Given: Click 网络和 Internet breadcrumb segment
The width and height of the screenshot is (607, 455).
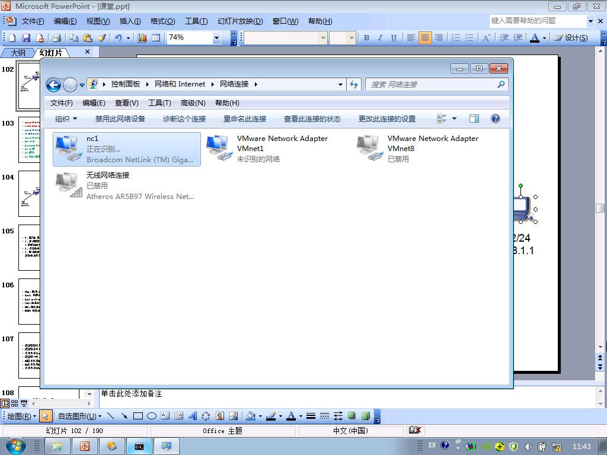Looking at the screenshot, I should (180, 84).
